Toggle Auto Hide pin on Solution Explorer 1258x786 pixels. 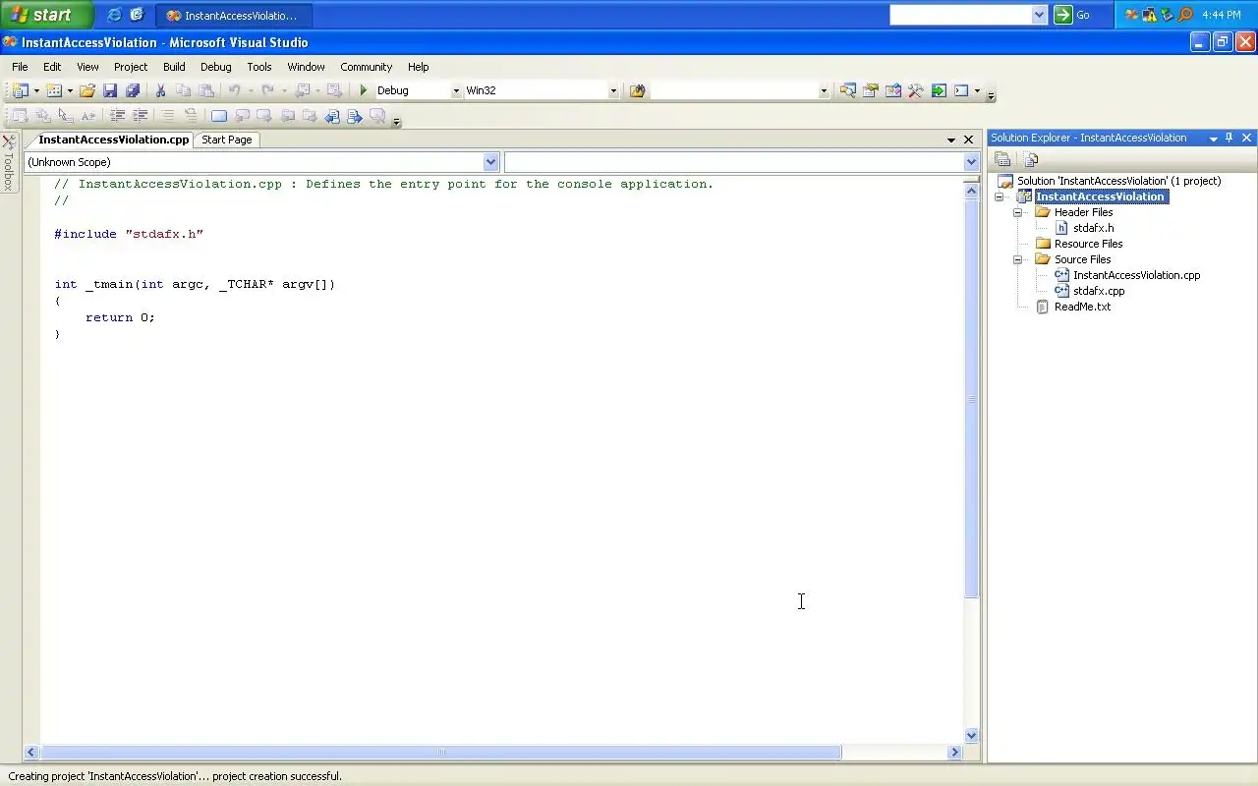click(1229, 138)
